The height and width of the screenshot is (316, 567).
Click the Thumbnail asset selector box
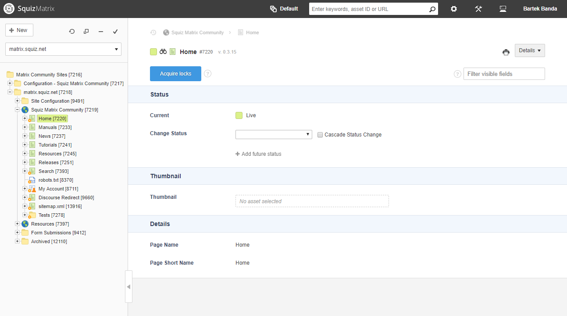click(x=312, y=201)
